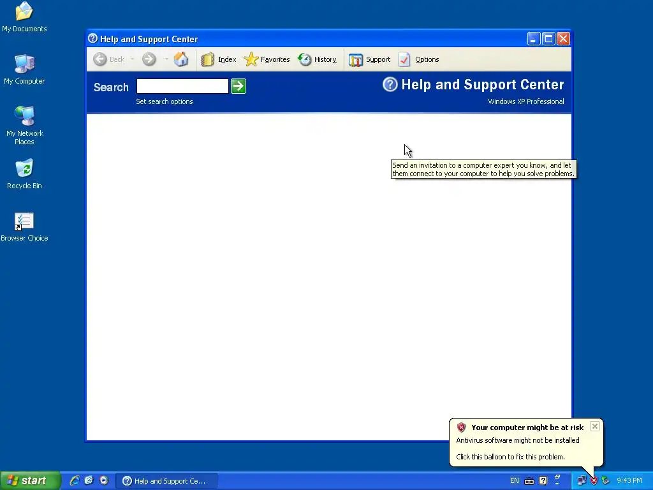Click the Safely Remove Hardware tray icon
The width and height of the screenshot is (653, 490).
click(606, 481)
